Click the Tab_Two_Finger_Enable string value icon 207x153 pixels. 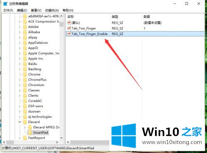tap(69, 34)
